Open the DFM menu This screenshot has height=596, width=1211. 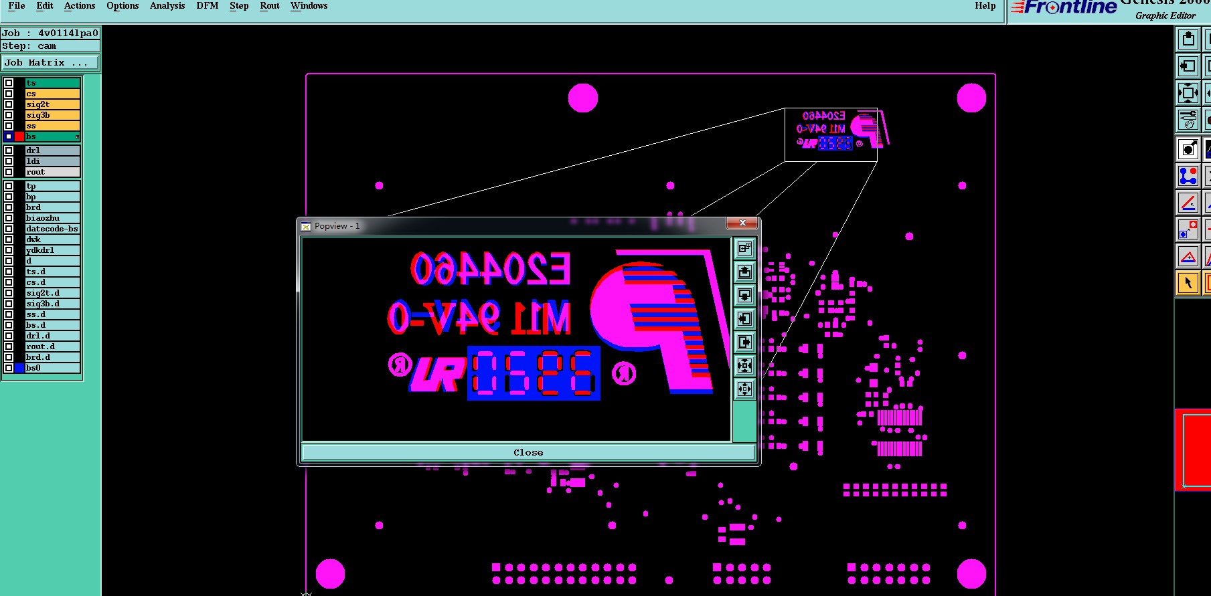pos(208,6)
